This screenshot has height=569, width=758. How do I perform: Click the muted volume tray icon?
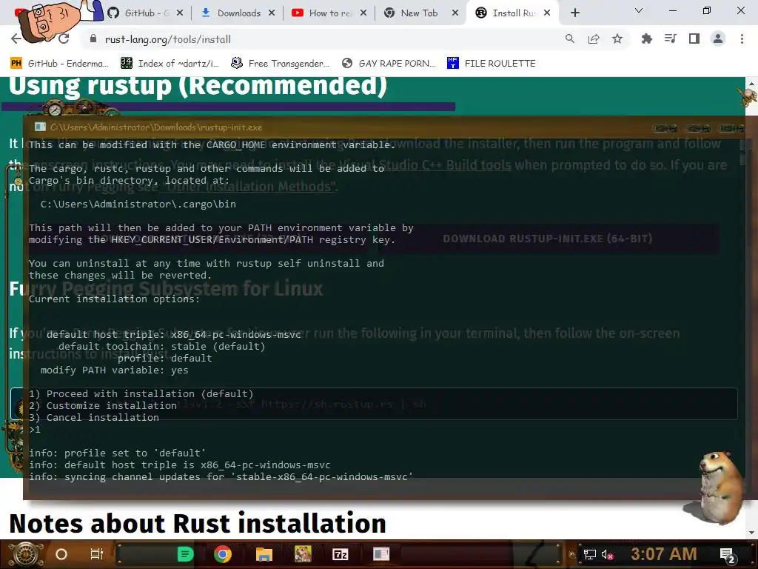[607, 554]
